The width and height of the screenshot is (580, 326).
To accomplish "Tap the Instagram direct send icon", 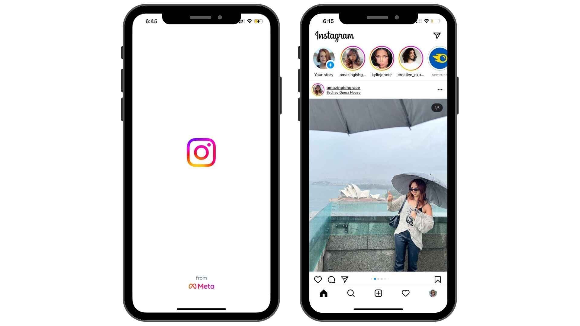I will coord(437,35).
